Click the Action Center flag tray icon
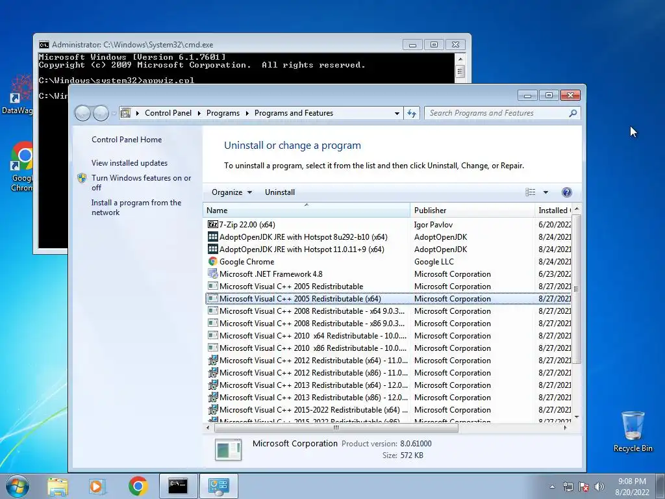 584,487
